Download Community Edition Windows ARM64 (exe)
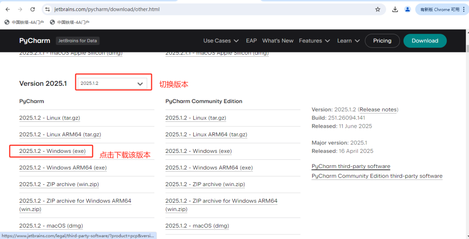Screen dimensions: 469x239 tap(209, 168)
